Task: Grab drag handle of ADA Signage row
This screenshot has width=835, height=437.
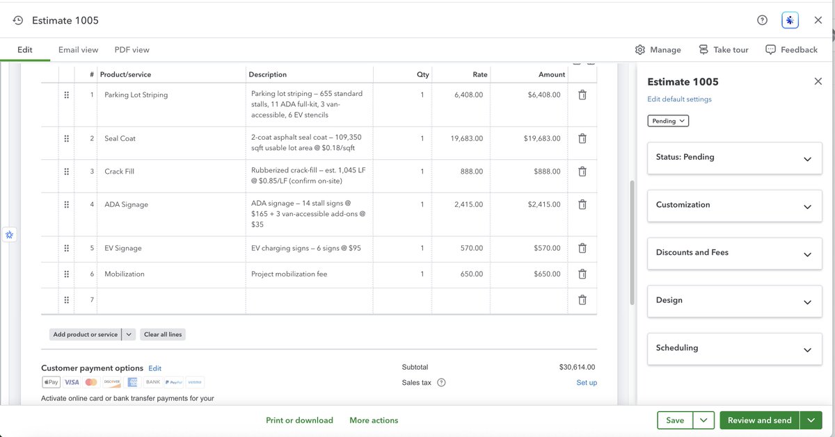Action: tap(66, 204)
